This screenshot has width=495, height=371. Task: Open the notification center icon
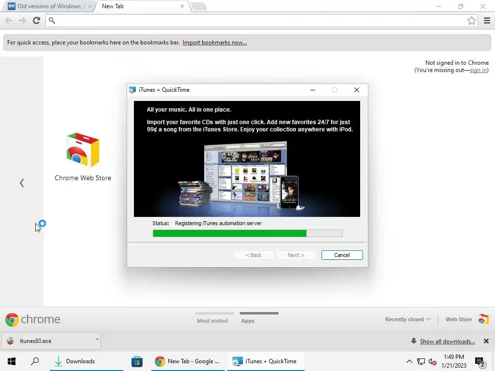480,362
